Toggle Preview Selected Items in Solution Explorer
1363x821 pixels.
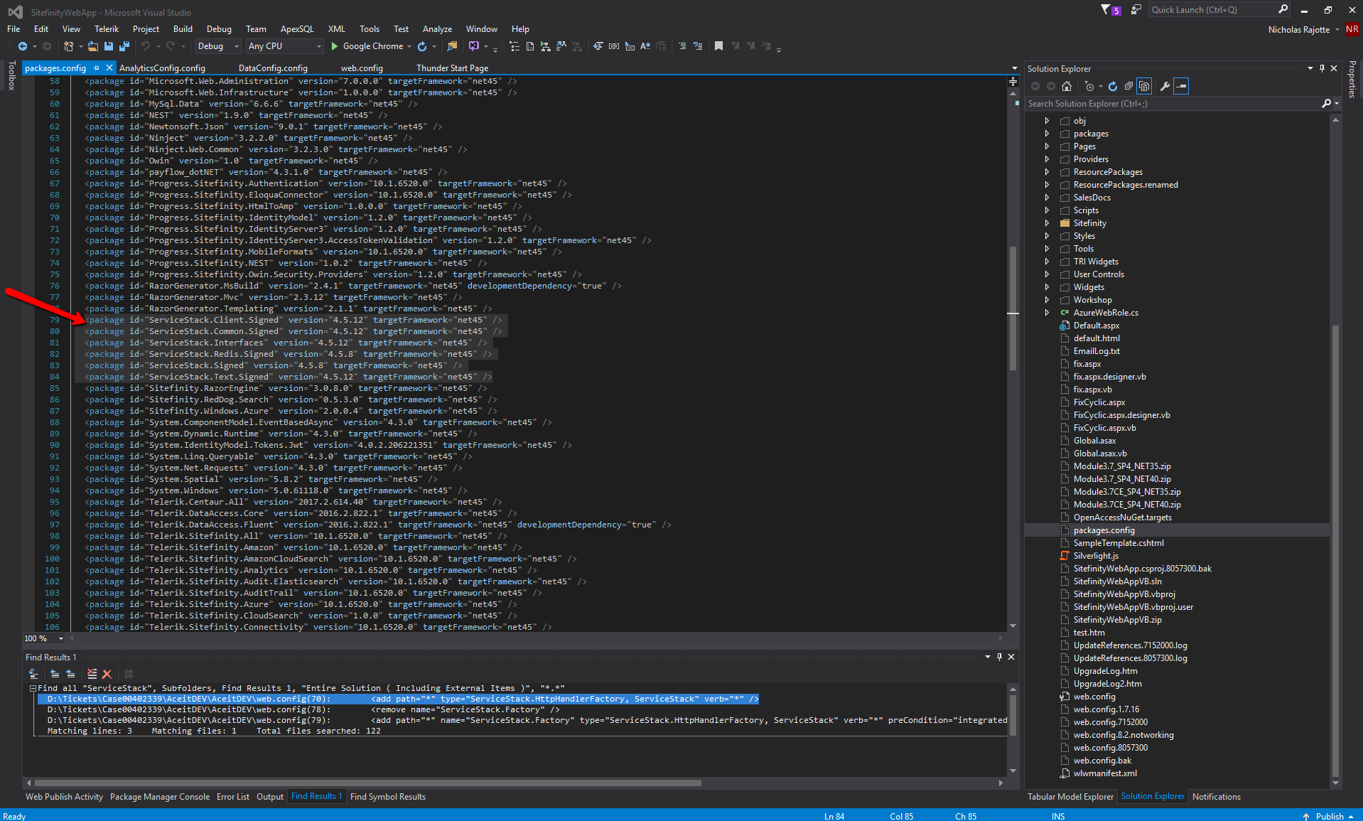tap(1181, 86)
